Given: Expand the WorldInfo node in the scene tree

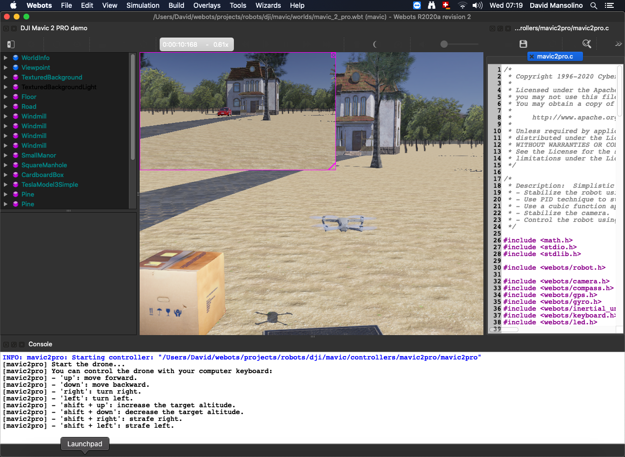Looking at the screenshot, I should pyautogui.click(x=5, y=58).
